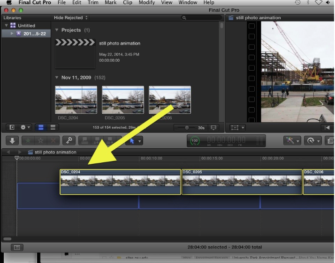The width and height of the screenshot is (335, 263).
Task: Click the connect clip edit button
Action: coord(85,141)
